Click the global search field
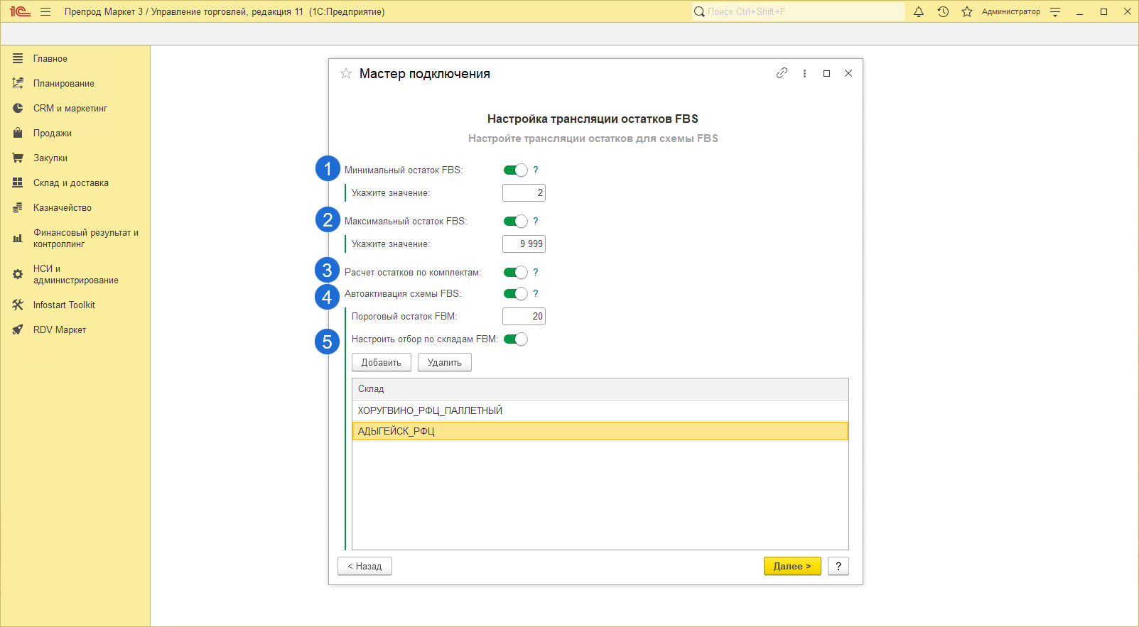This screenshot has width=1139, height=627. point(798,11)
